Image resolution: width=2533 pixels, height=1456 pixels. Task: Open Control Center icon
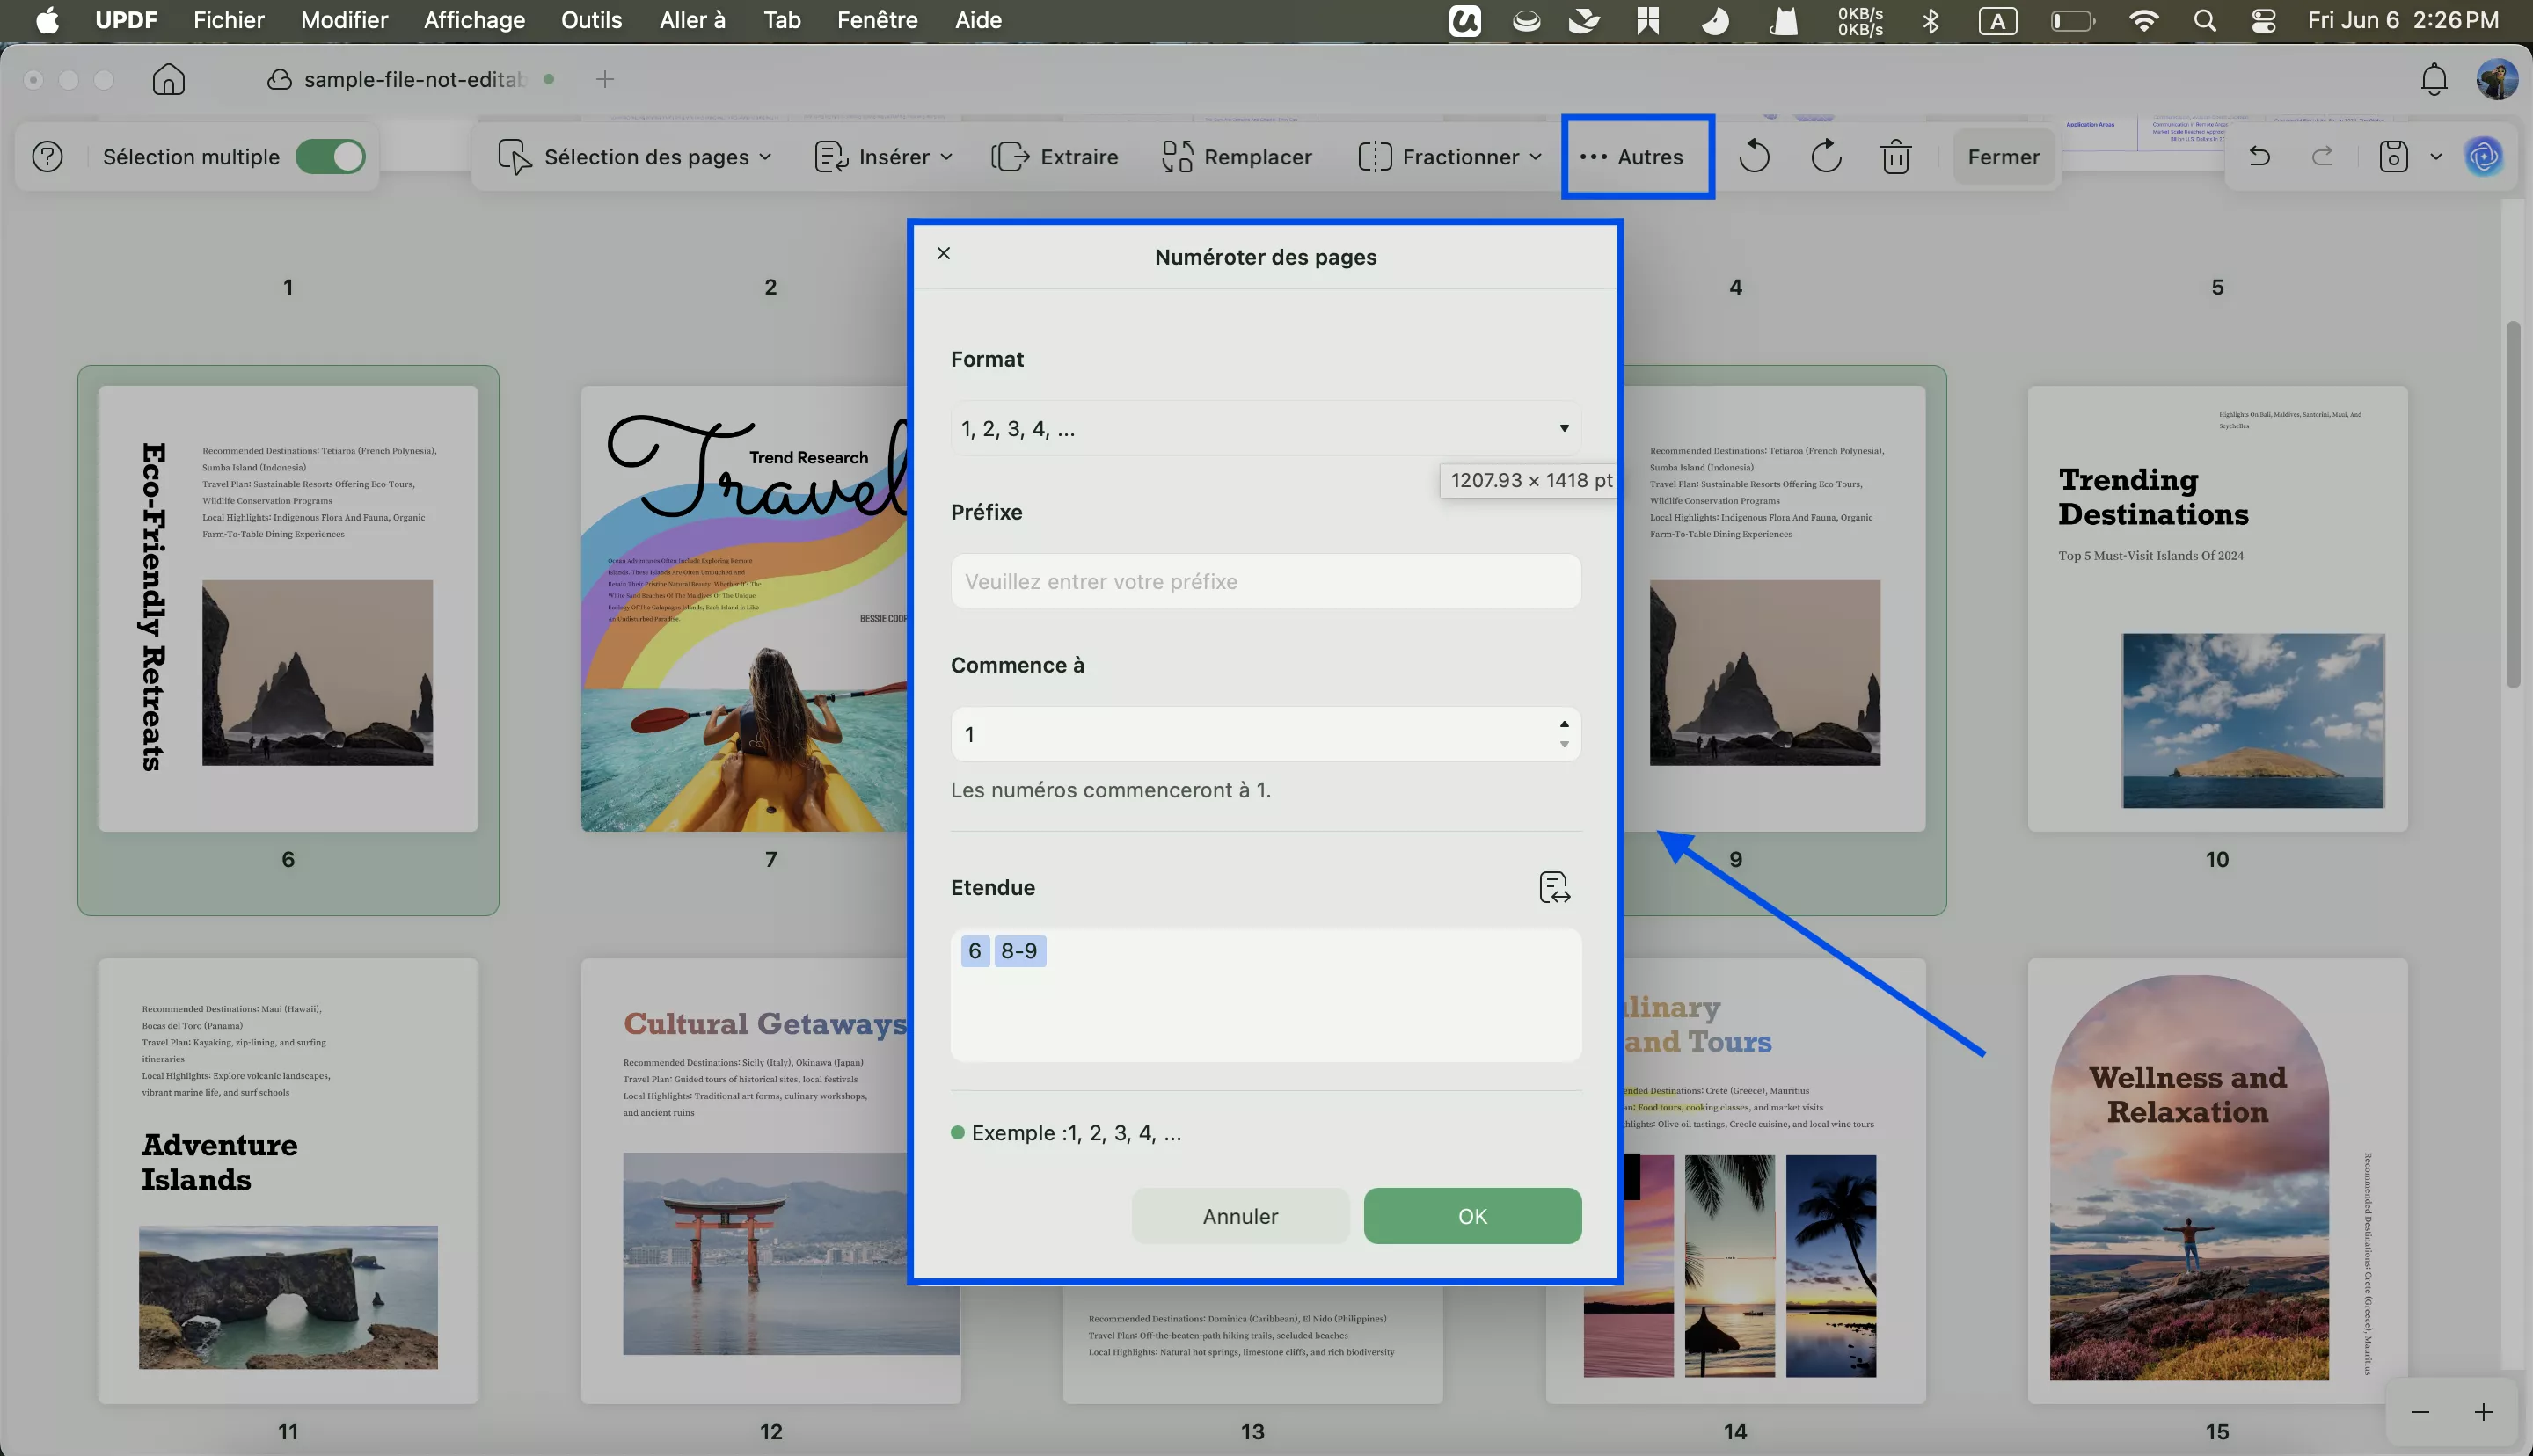[2263, 20]
